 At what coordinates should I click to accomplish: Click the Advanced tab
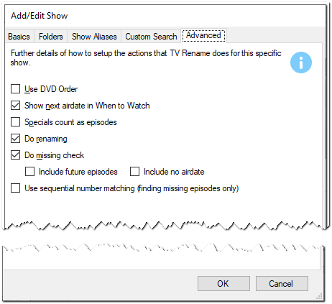tap(203, 35)
